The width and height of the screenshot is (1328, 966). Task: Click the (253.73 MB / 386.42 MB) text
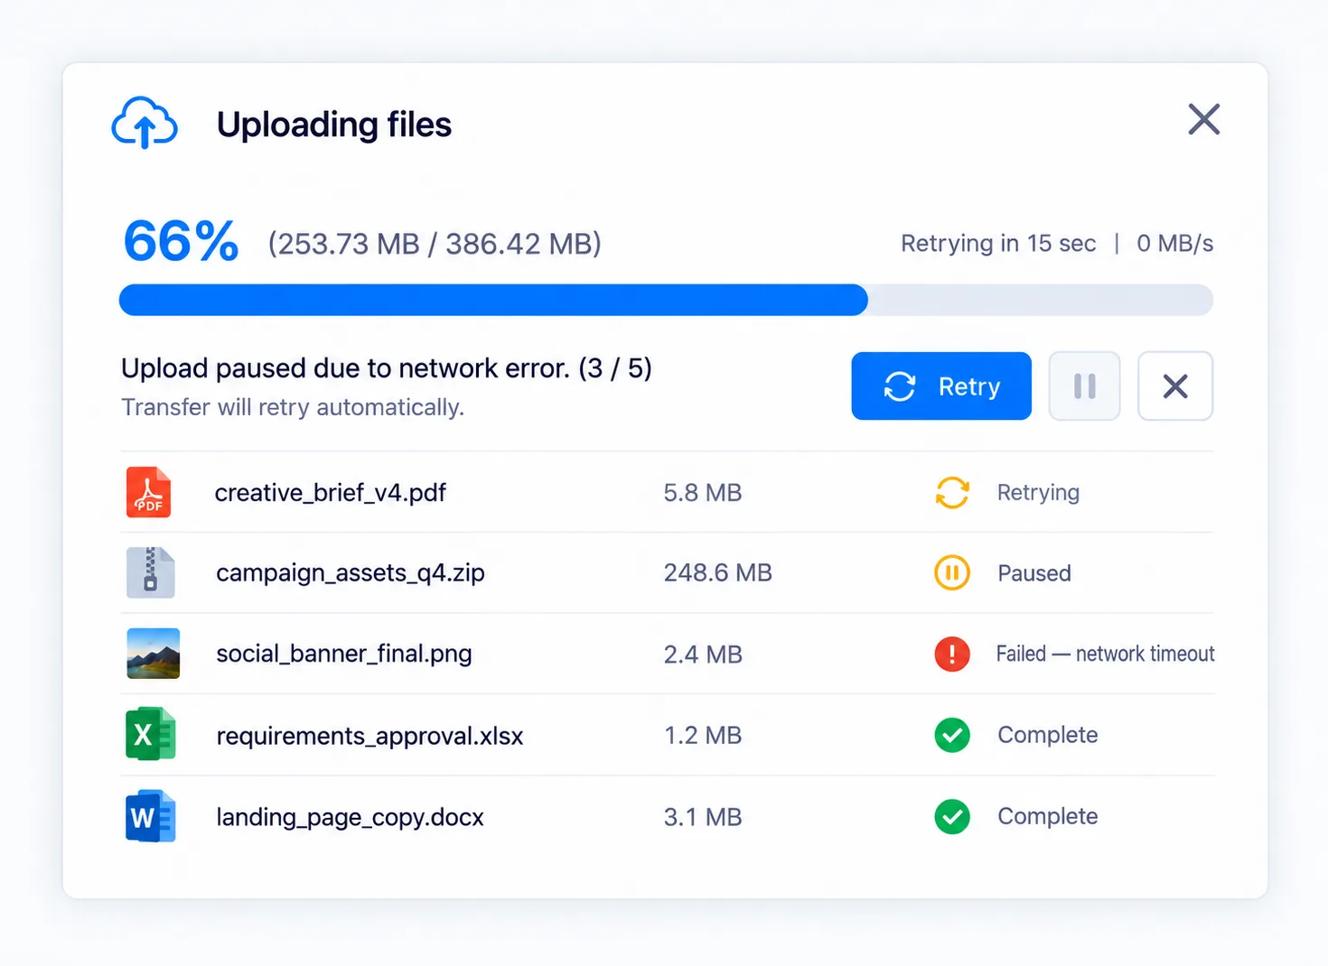pos(435,244)
